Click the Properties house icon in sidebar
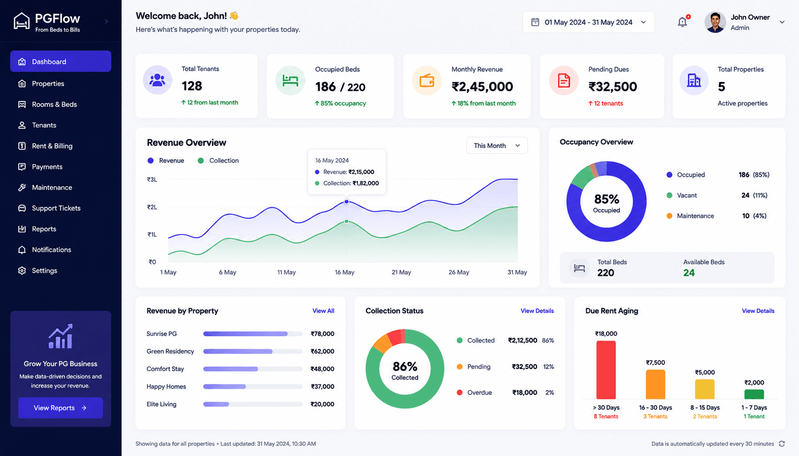 point(22,84)
